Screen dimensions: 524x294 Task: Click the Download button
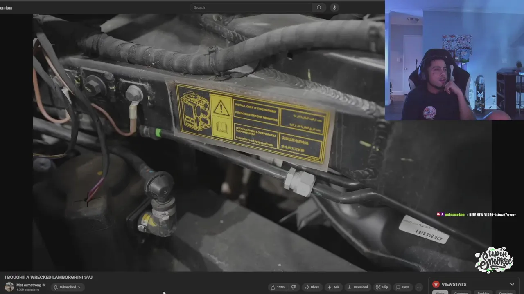358,287
